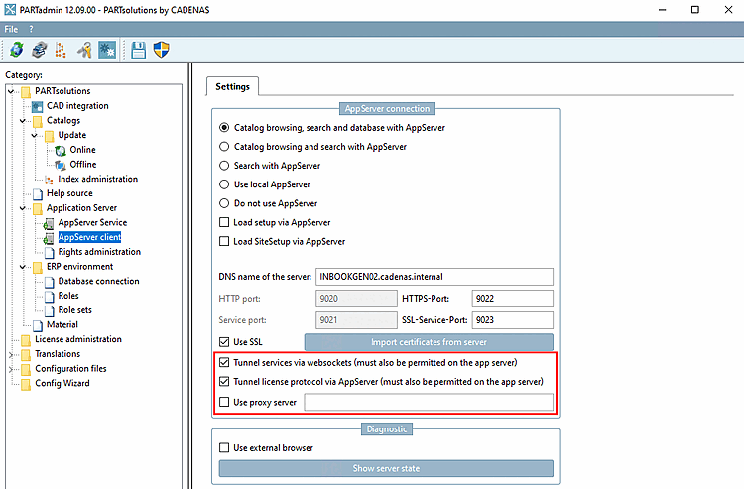The width and height of the screenshot is (744, 489).
Task: Enable the Use proxy server checkbox
Action: pos(224,402)
